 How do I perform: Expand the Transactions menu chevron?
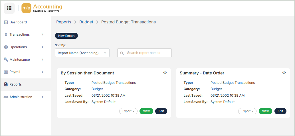tap(43, 34)
